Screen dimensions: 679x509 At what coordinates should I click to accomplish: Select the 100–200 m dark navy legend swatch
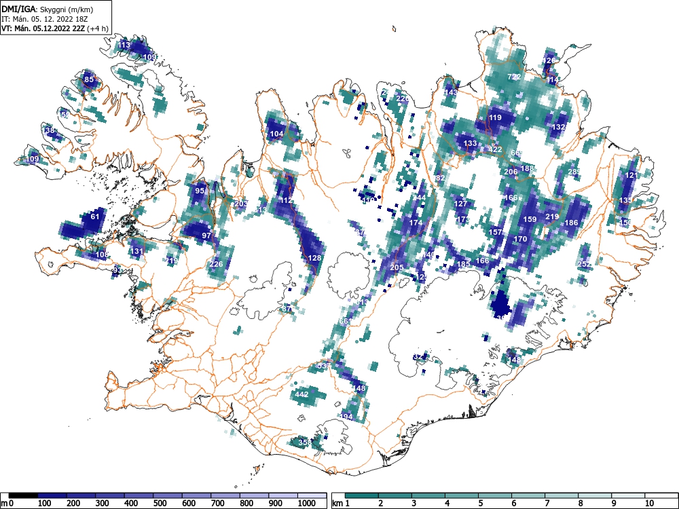tap(52, 495)
